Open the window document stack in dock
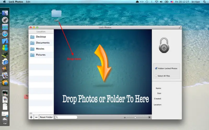The image size is (209, 130). click(x=5, y=114)
